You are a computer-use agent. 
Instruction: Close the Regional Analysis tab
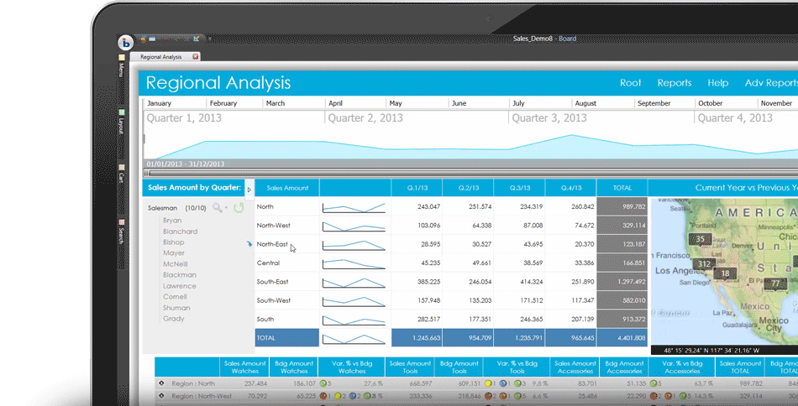[196, 57]
